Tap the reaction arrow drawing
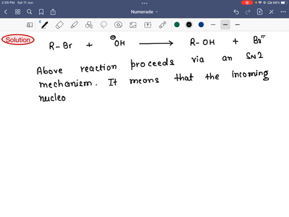Screen dimensions: 289x217 click(x=156, y=43)
